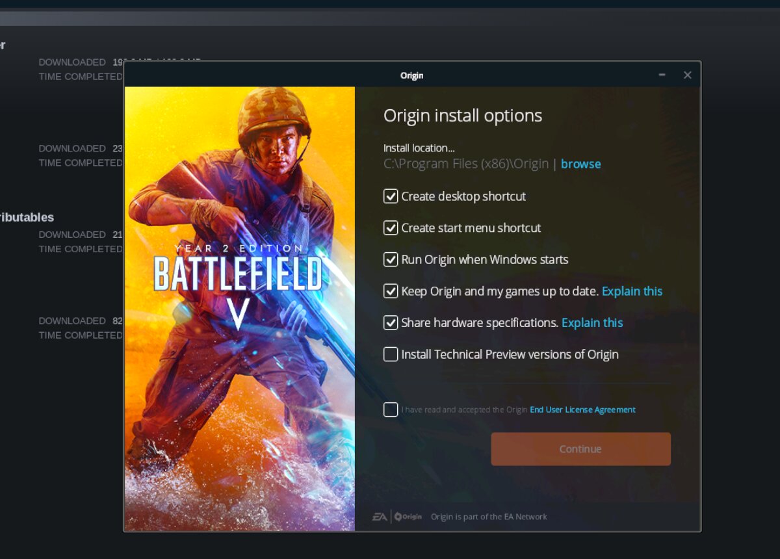
Task: Open the End User License Agreement link
Action: pos(582,409)
